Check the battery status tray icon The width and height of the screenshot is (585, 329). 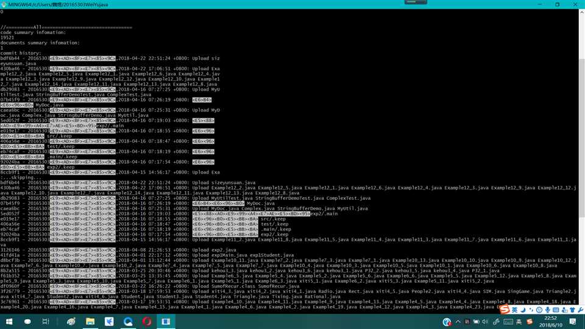click(x=477, y=322)
